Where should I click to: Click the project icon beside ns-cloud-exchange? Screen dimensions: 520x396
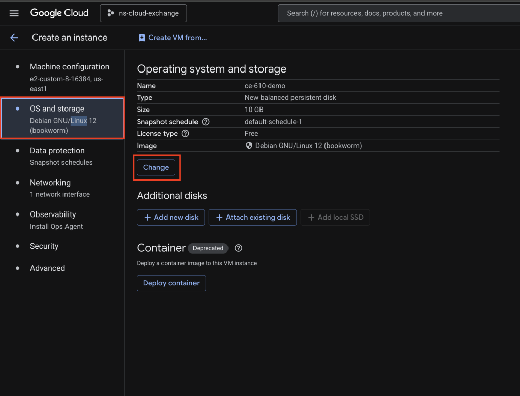[x=110, y=13]
